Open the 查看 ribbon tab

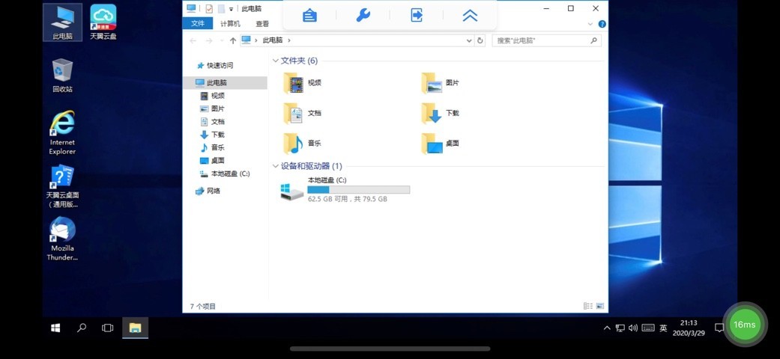(262, 24)
